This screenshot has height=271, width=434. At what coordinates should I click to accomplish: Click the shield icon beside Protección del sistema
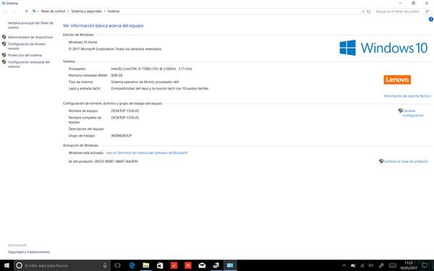tap(4, 55)
